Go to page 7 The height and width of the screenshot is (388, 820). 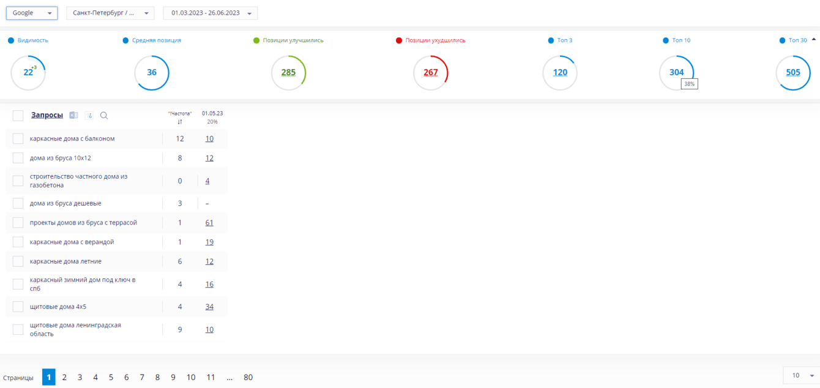pyautogui.click(x=142, y=377)
